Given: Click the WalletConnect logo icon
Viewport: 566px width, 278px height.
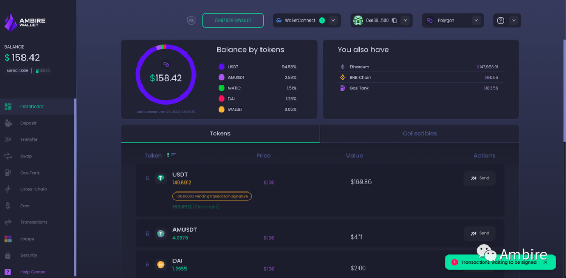Looking at the screenshot, I should [x=279, y=20].
